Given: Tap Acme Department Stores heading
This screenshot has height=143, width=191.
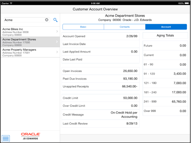Looking at the screenshot, I should coord(125,16).
